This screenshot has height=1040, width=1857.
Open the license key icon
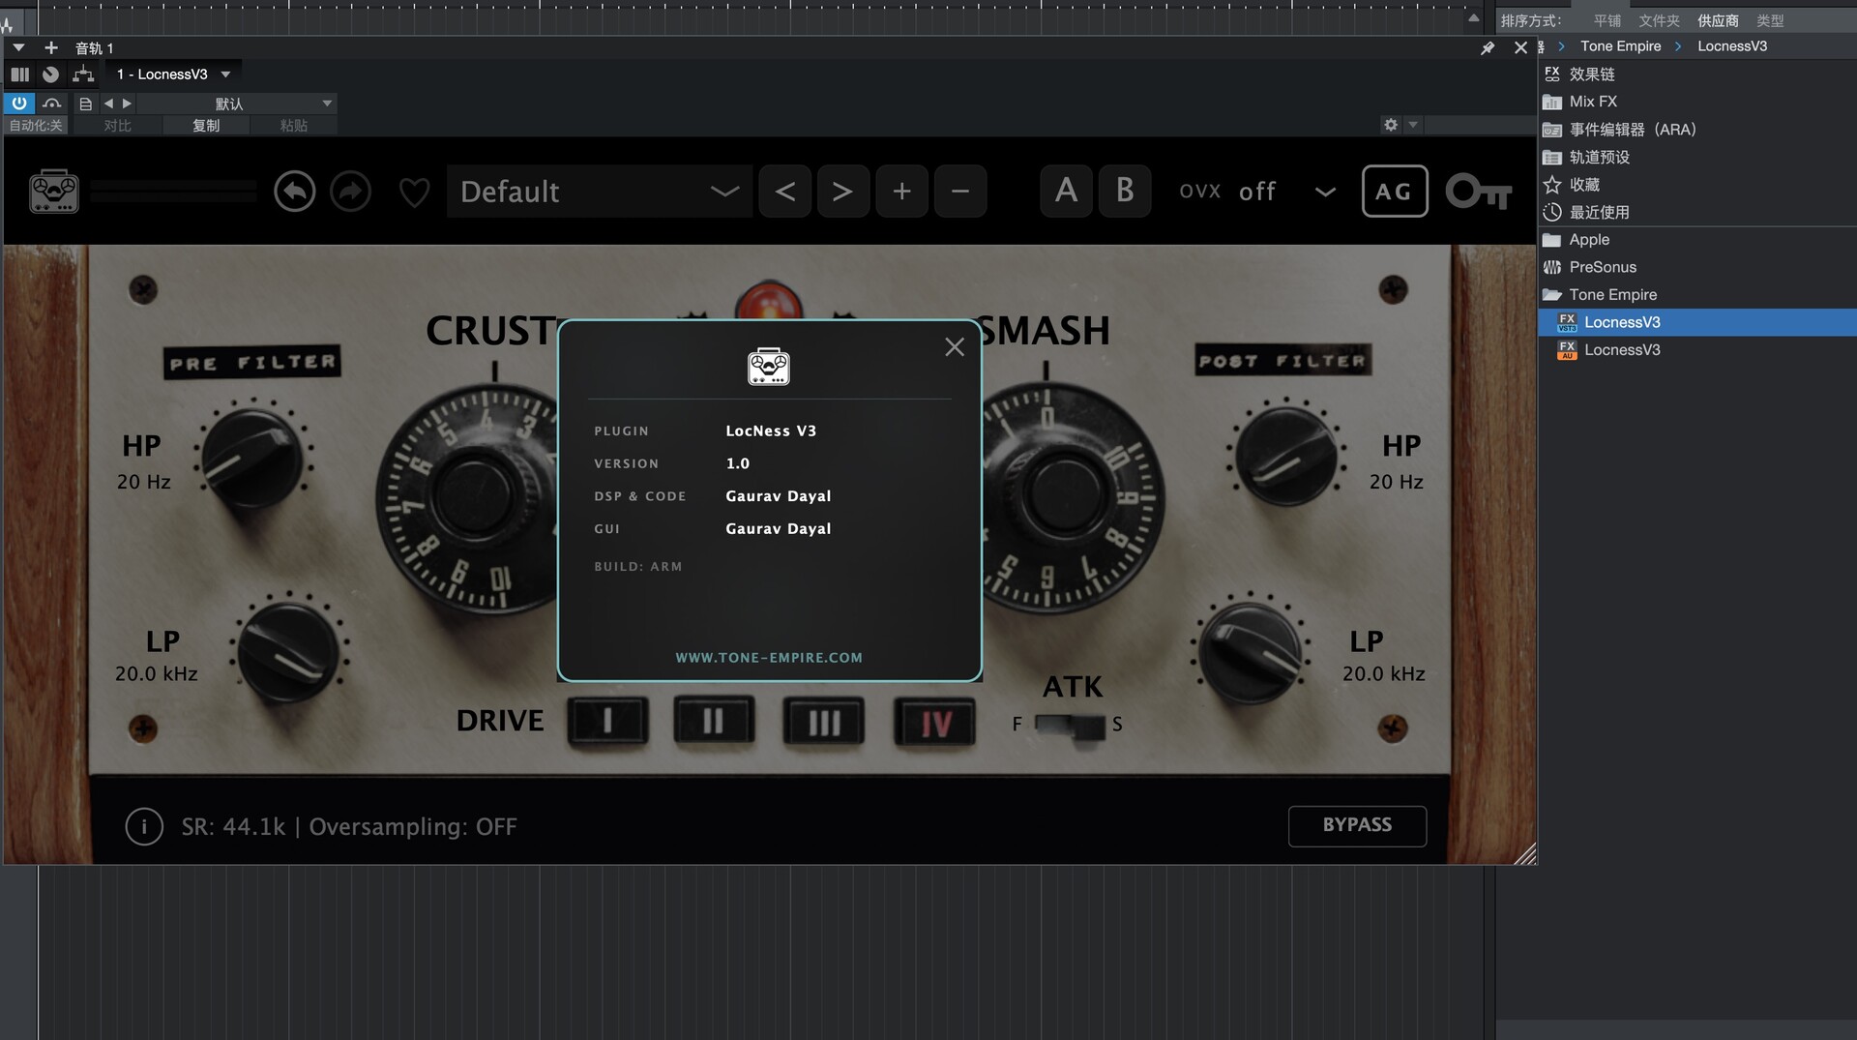(1479, 192)
